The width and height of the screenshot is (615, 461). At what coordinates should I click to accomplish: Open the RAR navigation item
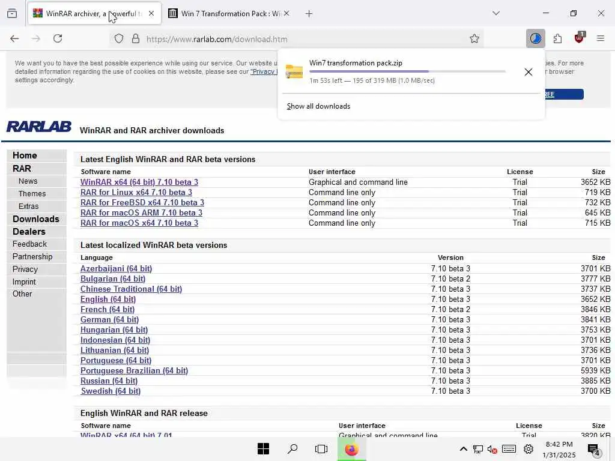(x=22, y=169)
